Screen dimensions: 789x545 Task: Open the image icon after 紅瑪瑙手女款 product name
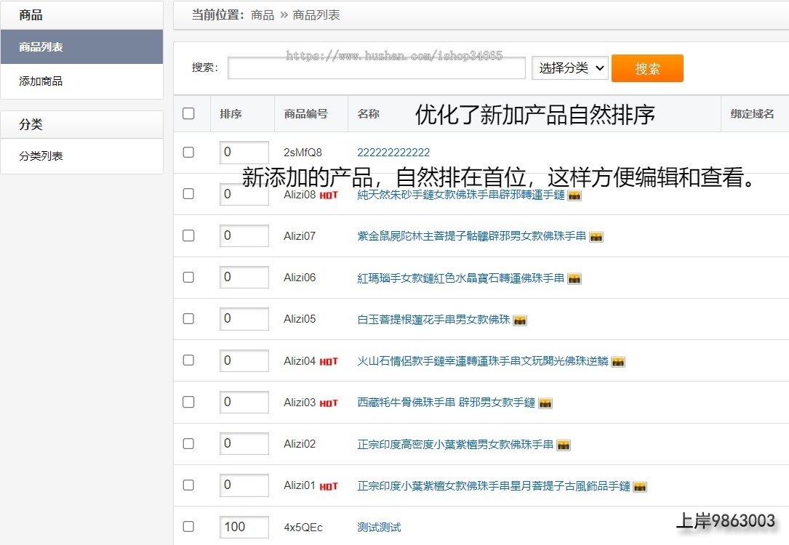[x=574, y=278]
